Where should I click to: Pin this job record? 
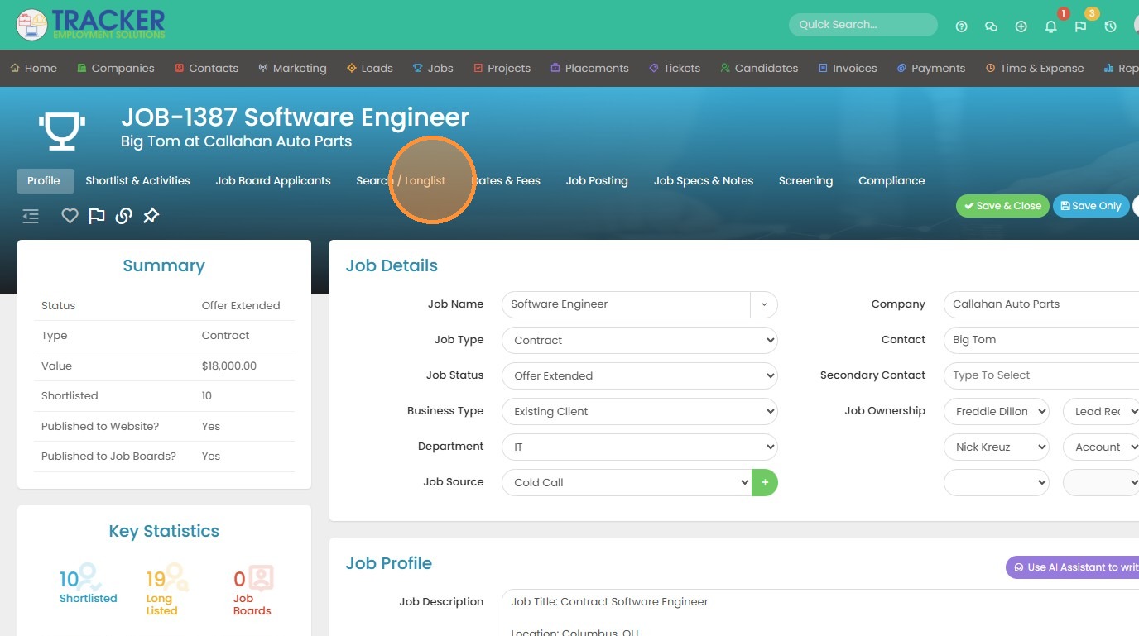[151, 216]
